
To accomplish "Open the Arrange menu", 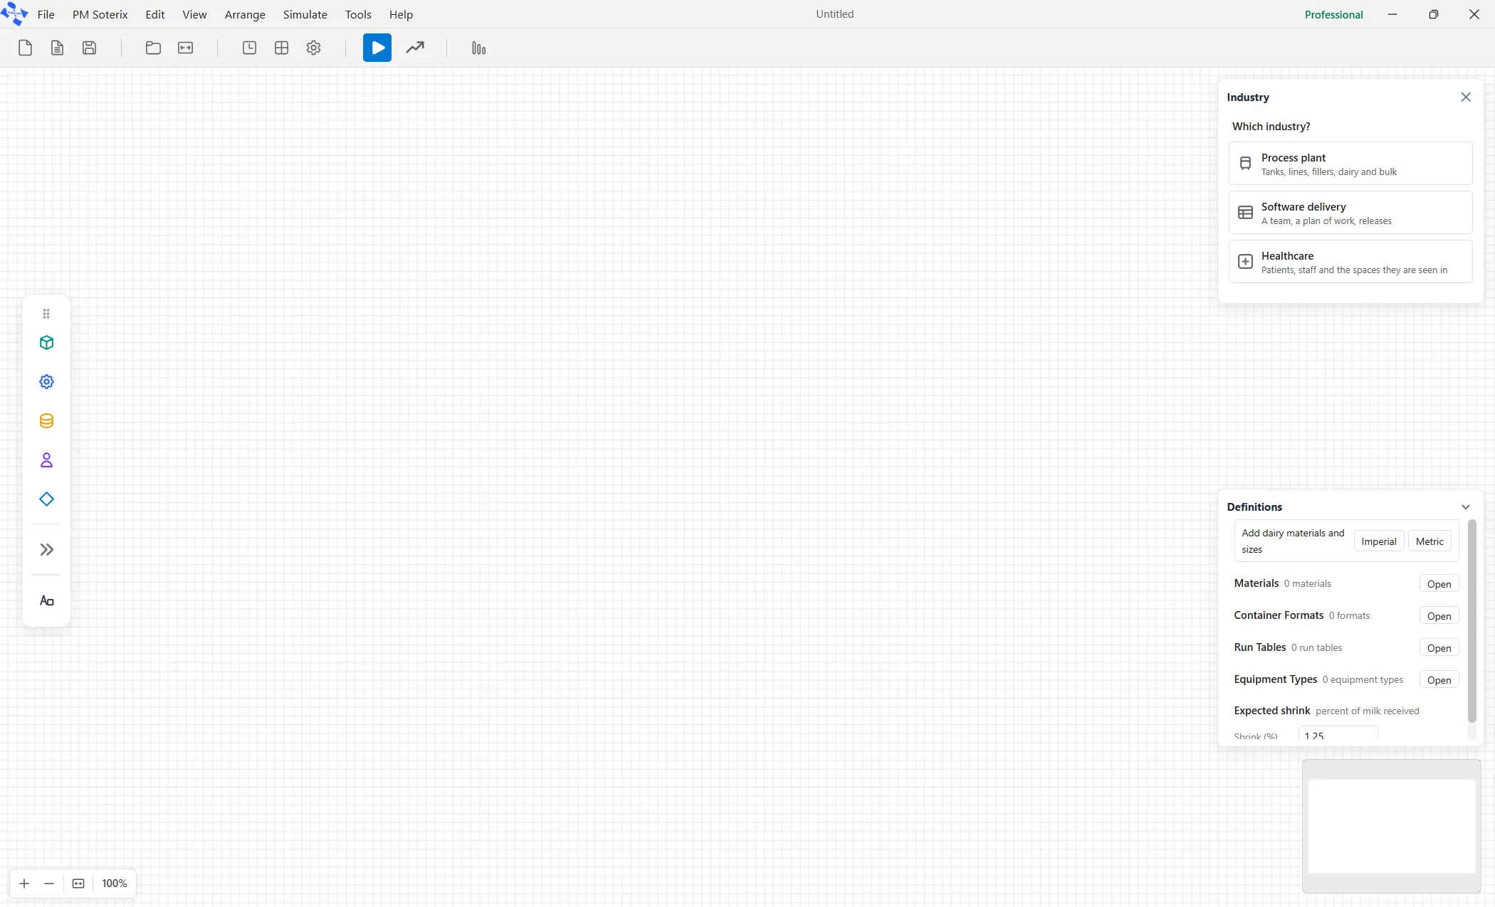I will (x=245, y=14).
